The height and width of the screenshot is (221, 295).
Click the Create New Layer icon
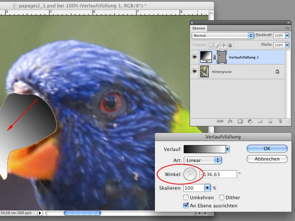[x=270, y=121]
